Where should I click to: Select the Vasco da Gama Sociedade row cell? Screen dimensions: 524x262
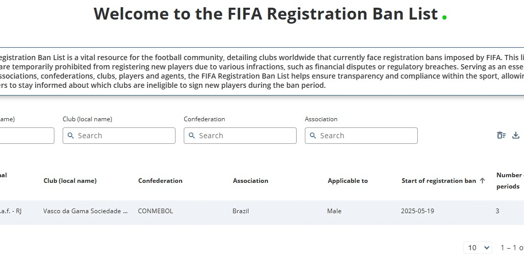pyautogui.click(x=86, y=211)
